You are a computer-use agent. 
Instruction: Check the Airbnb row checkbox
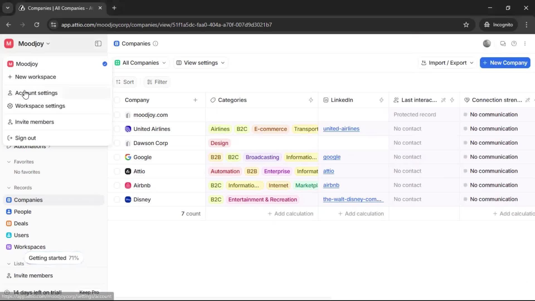117,185
